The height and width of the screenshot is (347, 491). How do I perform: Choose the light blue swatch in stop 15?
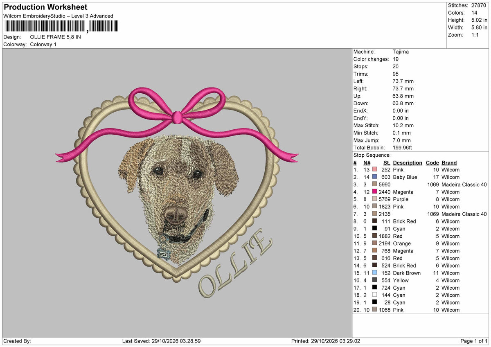click(x=374, y=273)
